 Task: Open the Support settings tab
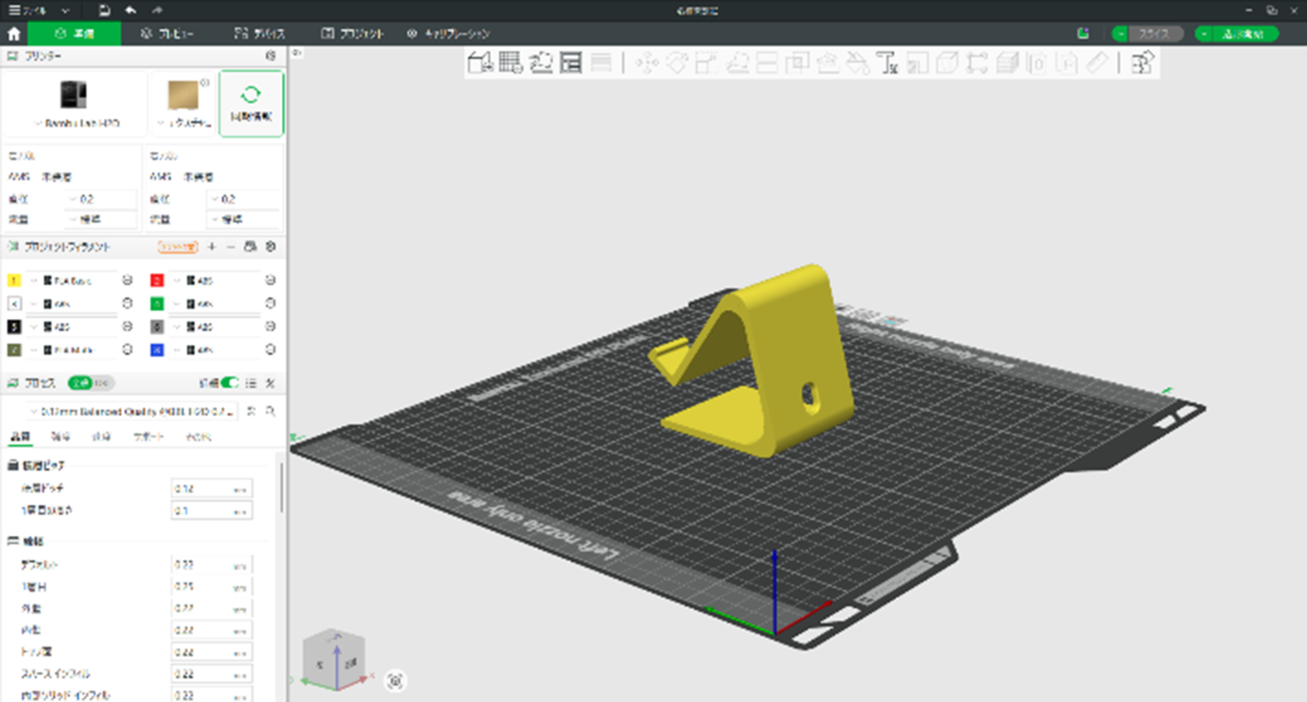[148, 437]
